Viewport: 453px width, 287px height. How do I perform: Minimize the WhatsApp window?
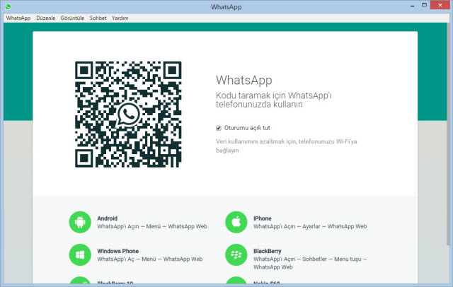coord(412,6)
